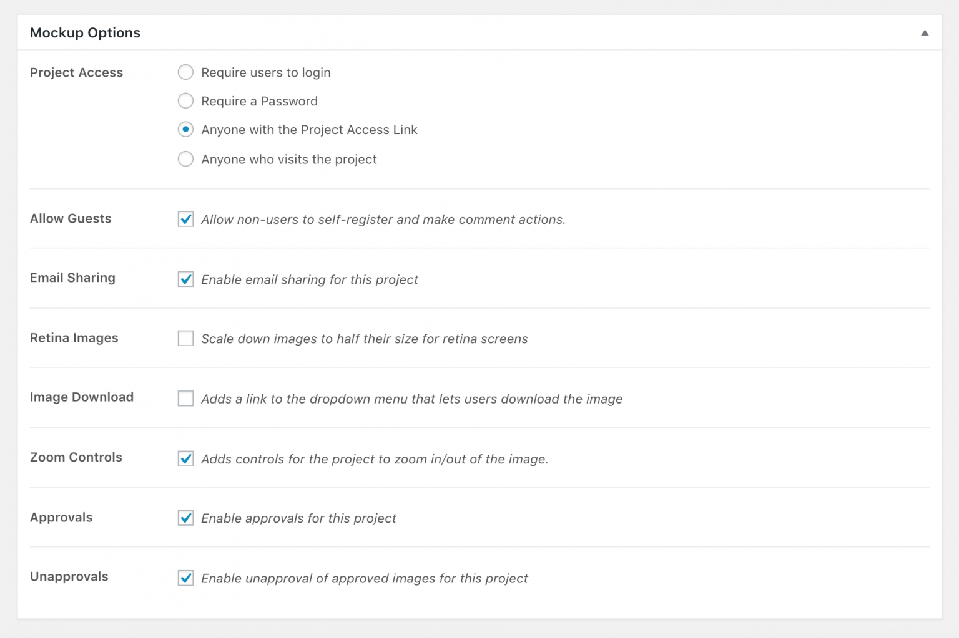This screenshot has width=959, height=638.
Task: Click the "Adds controls for the project" description text
Action: 375,458
